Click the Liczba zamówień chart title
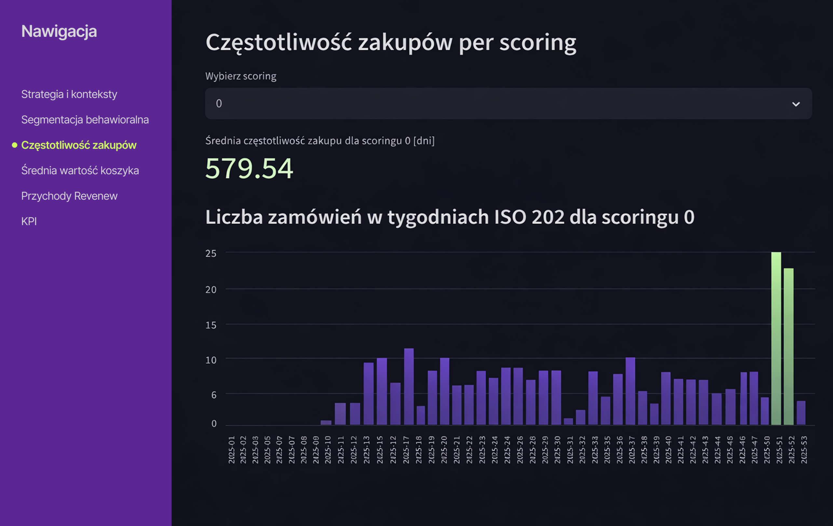 coord(450,217)
